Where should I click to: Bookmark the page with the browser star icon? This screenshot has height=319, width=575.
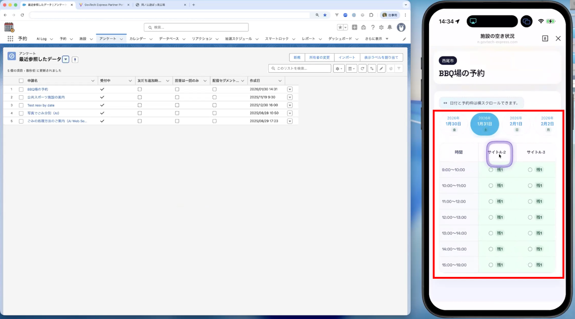click(325, 15)
